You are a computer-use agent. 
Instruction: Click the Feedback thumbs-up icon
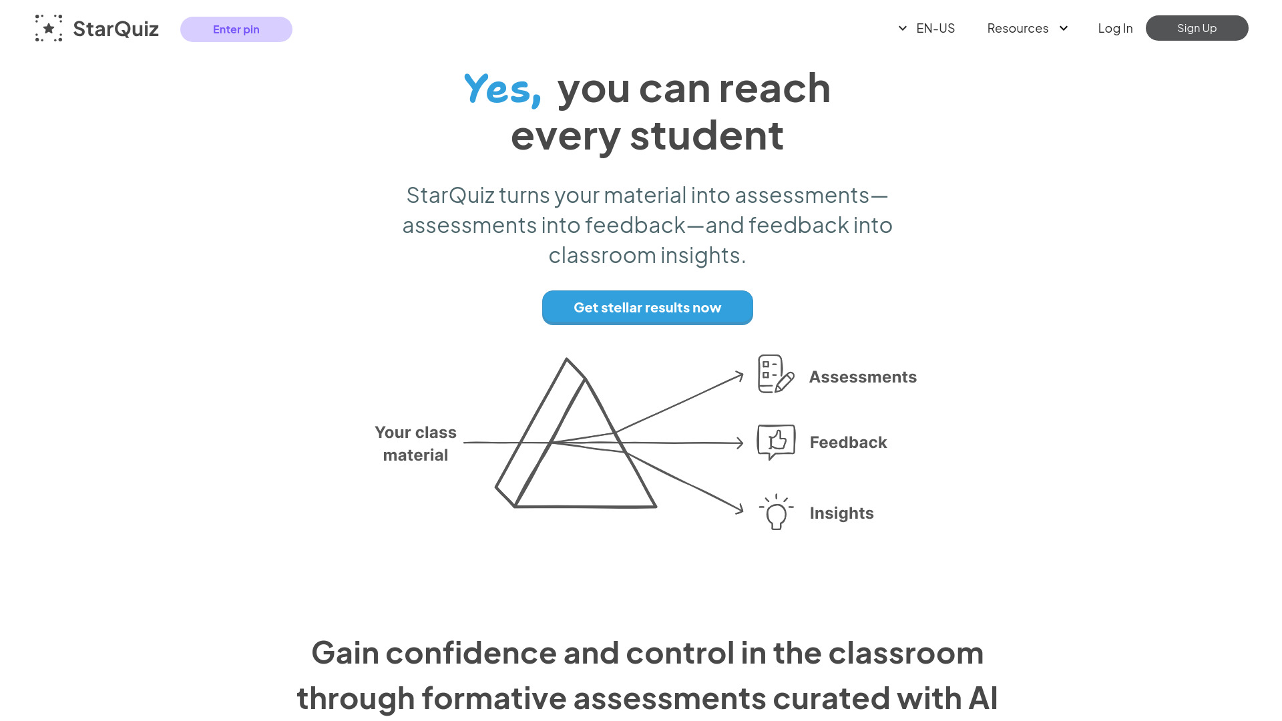click(776, 441)
